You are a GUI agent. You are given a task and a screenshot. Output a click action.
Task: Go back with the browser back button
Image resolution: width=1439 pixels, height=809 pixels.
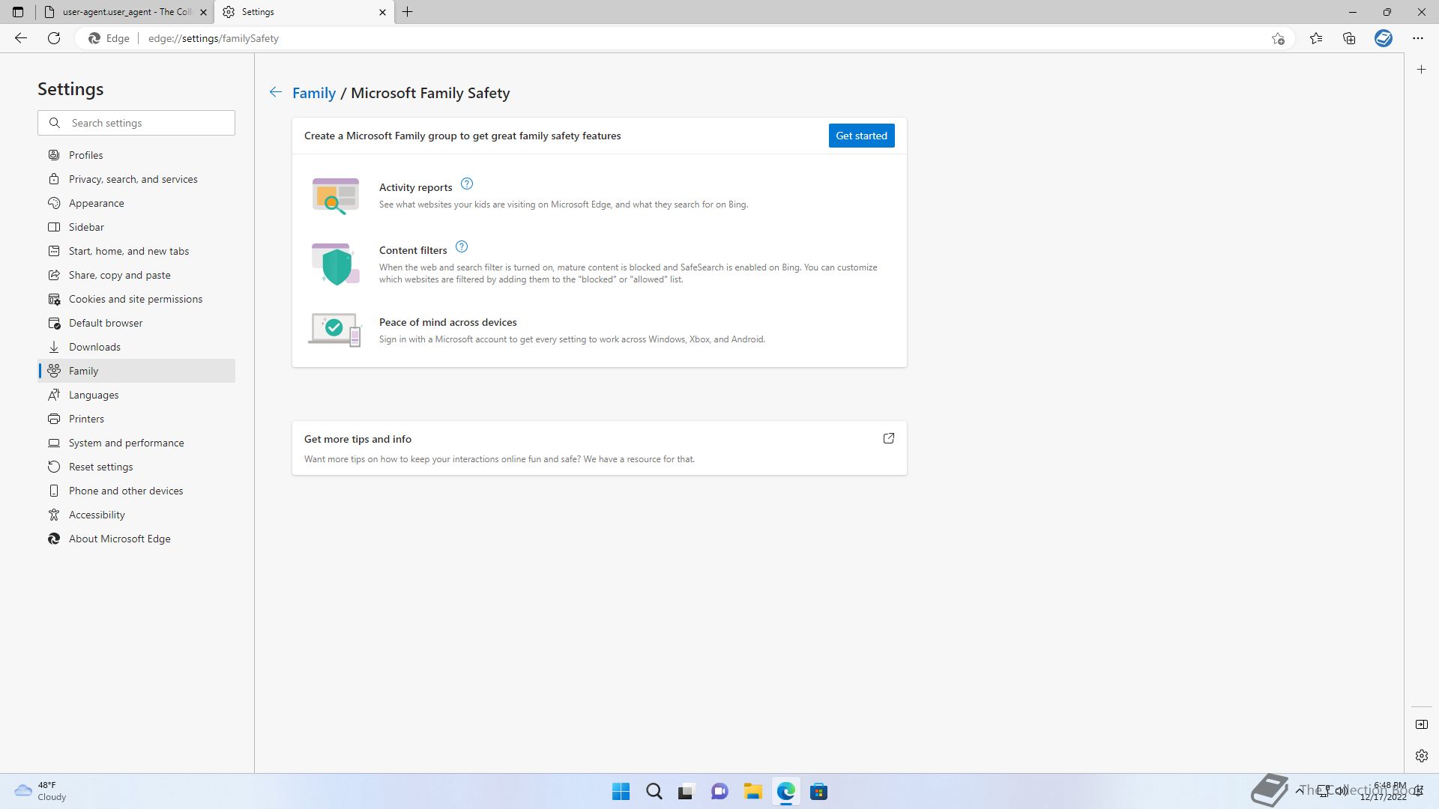[x=21, y=38]
